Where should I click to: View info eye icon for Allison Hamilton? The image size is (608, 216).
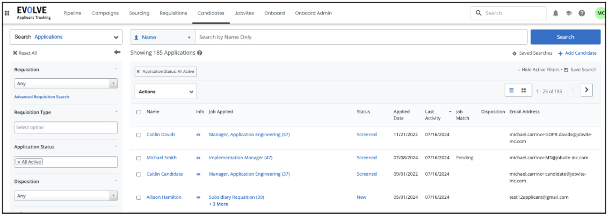click(x=198, y=198)
